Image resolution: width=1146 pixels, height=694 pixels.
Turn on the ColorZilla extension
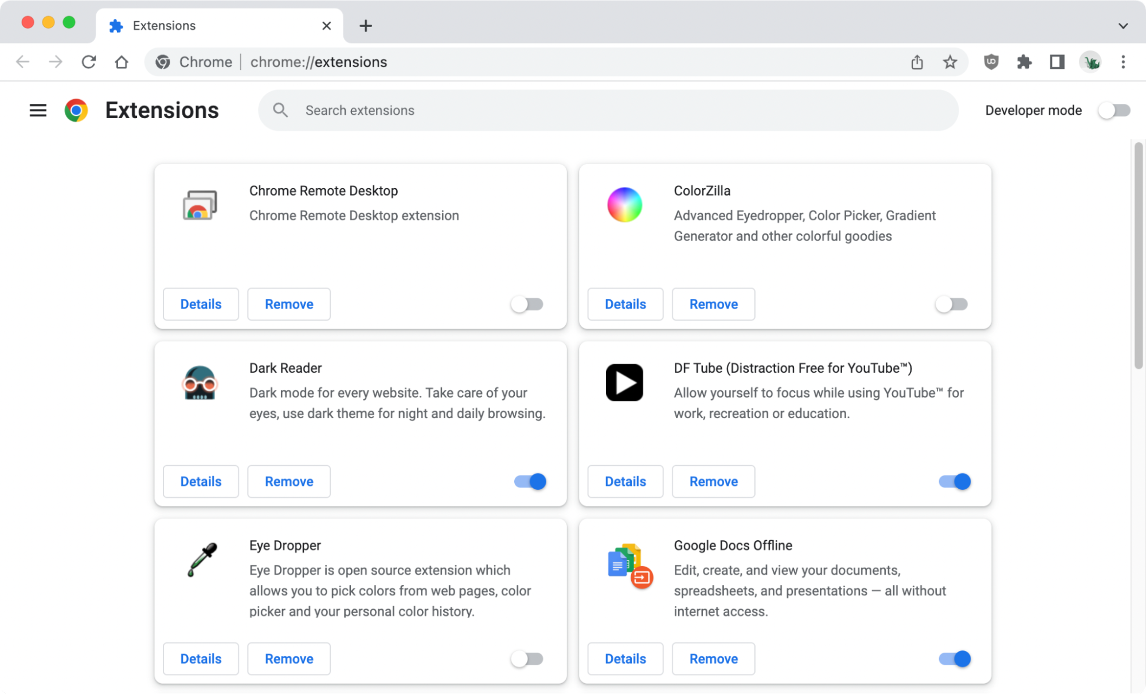pyautogui.click(x=952, y=304)
